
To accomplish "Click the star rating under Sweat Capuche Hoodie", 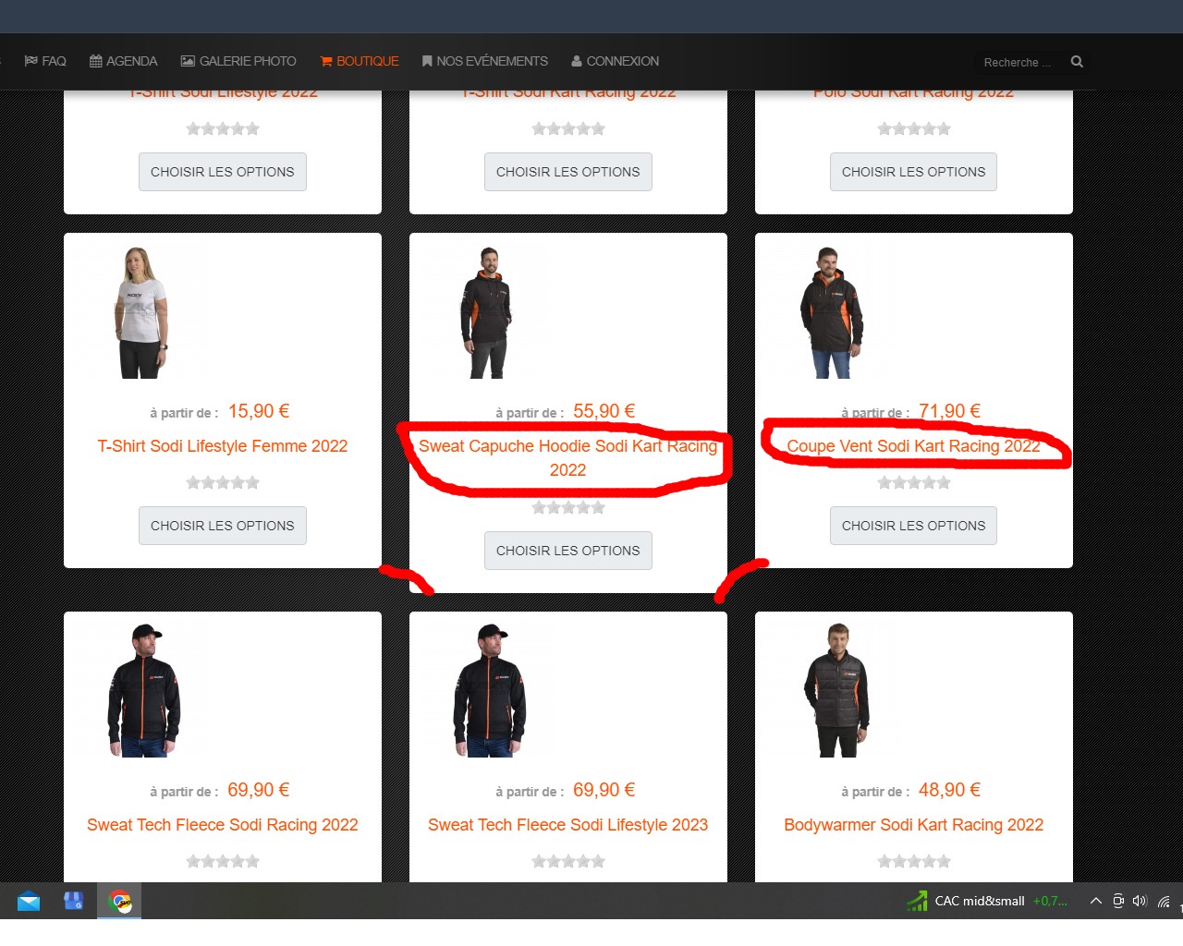I will 568,507.
